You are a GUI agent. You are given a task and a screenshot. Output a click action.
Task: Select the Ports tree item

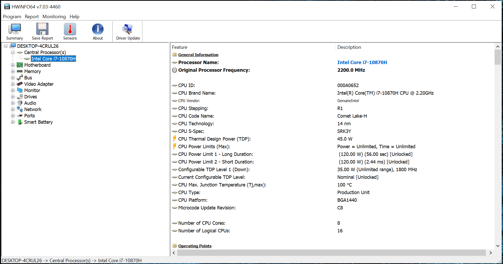30,116
